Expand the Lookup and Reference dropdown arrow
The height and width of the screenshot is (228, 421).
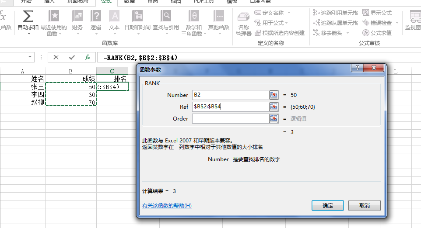(x=166, y=34)
